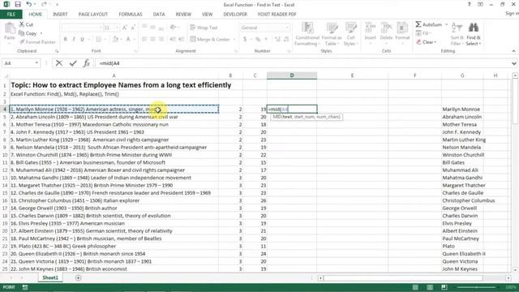This screenshot has width=519, height=292.
Task: Switch to the FORMULAS tab
Action: click(x=131, y=15)
